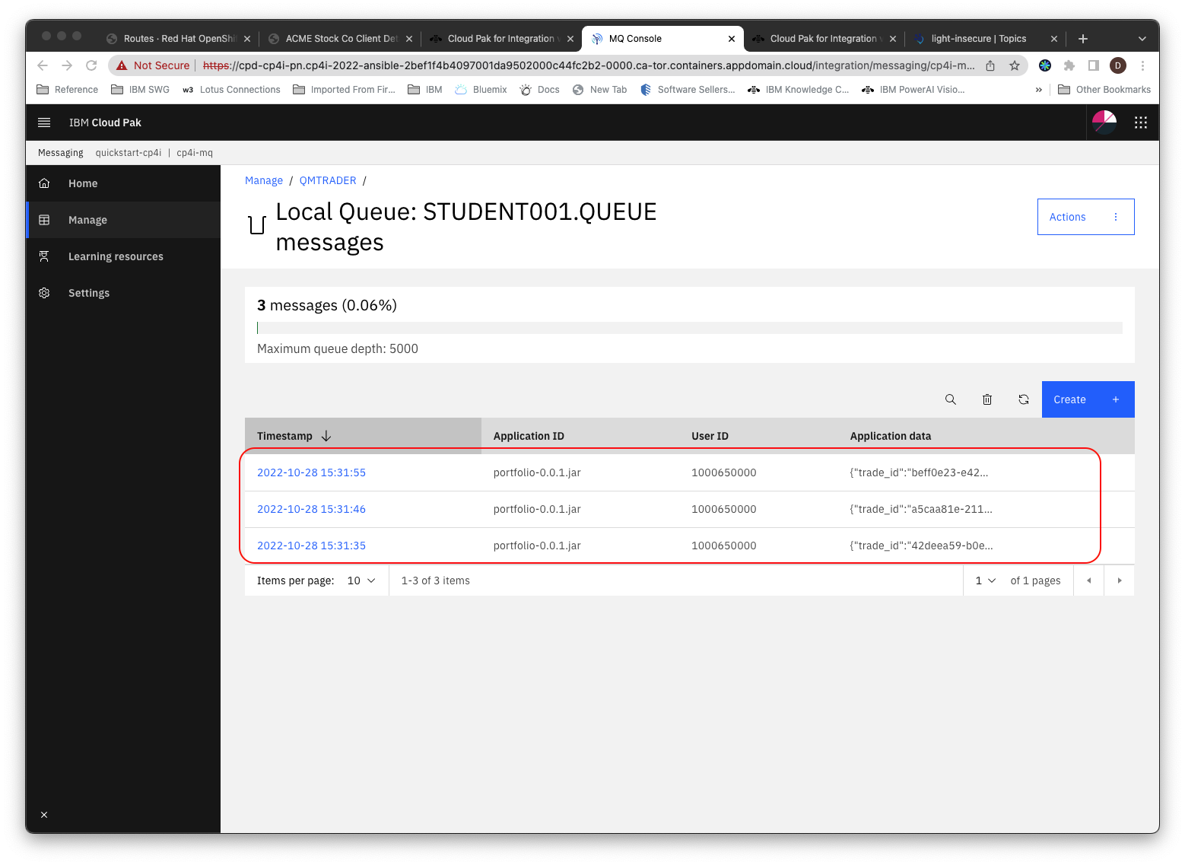Open the Actions overflow menu
This screenshot has height=865, width=1185.
[1085, 217]
